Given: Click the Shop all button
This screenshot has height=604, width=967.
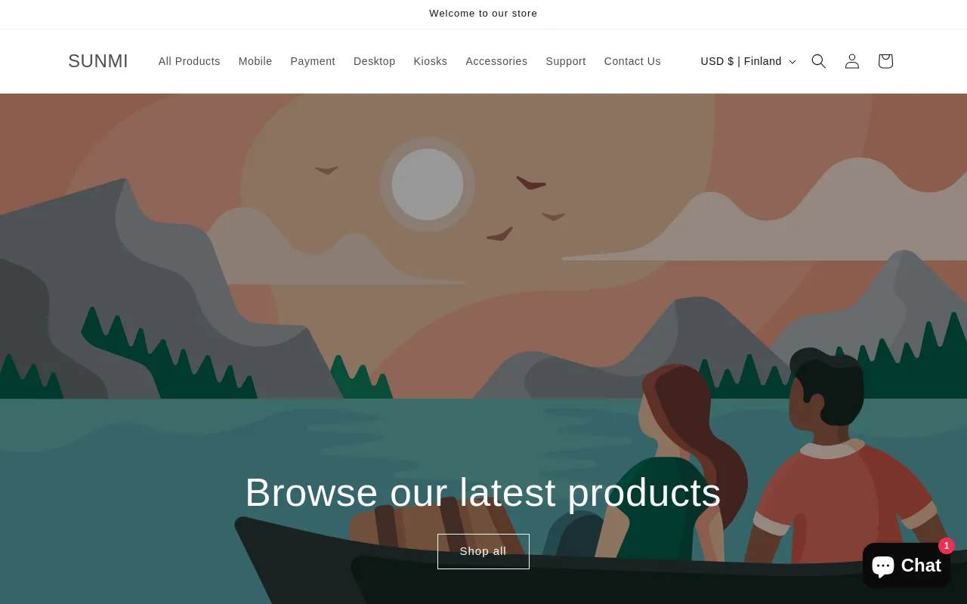Looking at the screenshot, I should coord(483,551).
